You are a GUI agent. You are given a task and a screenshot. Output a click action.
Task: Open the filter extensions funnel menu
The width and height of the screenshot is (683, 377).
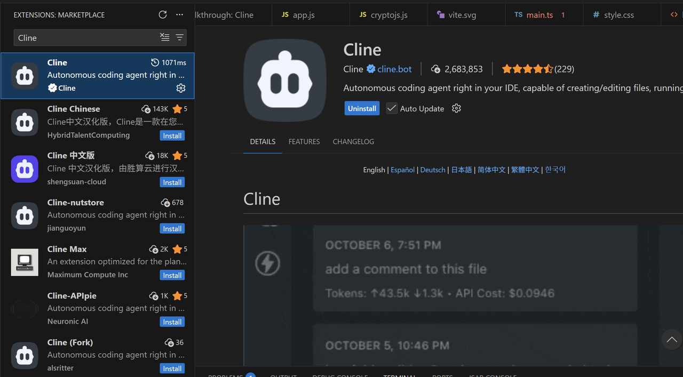tap(180, 37)
